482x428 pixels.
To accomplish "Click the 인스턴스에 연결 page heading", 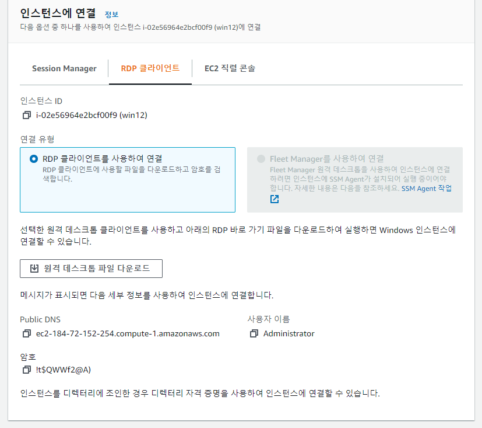I will tap(58, 13).
